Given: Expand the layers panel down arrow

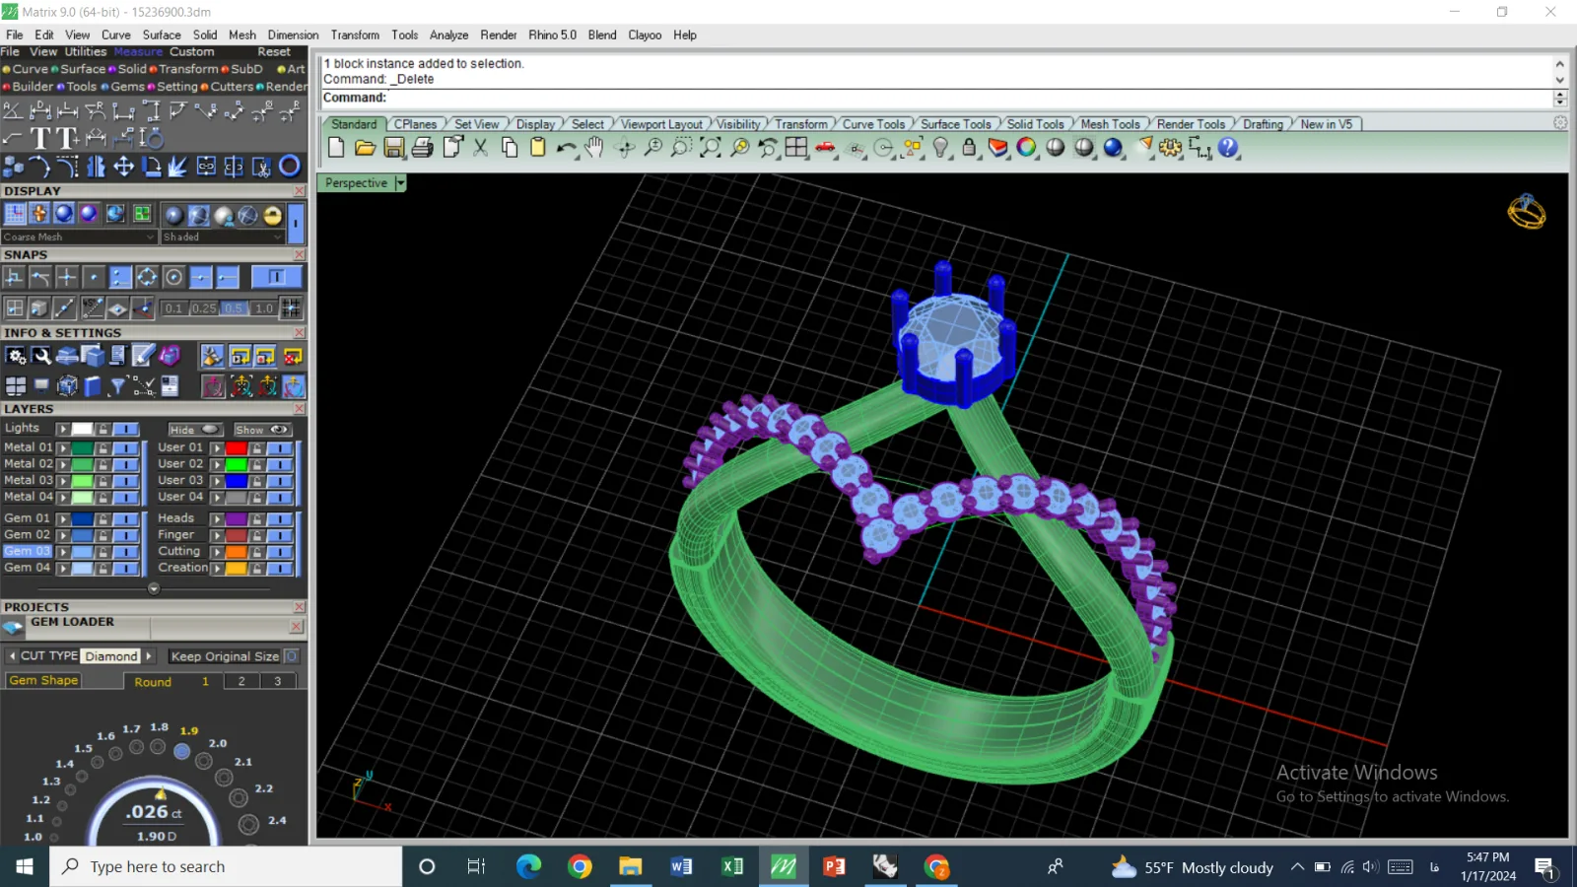Looking at the screenshot, I should 154,588.
